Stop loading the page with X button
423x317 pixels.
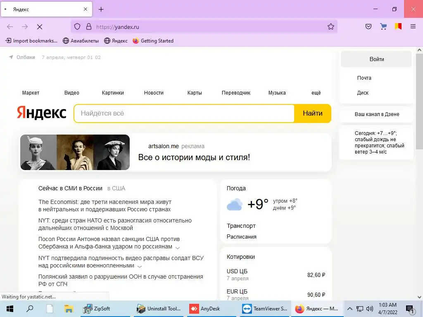pos(39,27)
